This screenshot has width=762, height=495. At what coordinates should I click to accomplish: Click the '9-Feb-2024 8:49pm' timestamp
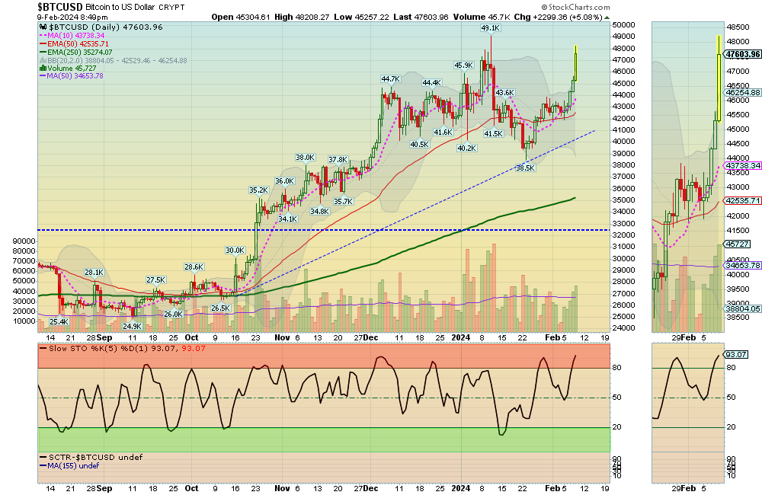pos(72,17)
